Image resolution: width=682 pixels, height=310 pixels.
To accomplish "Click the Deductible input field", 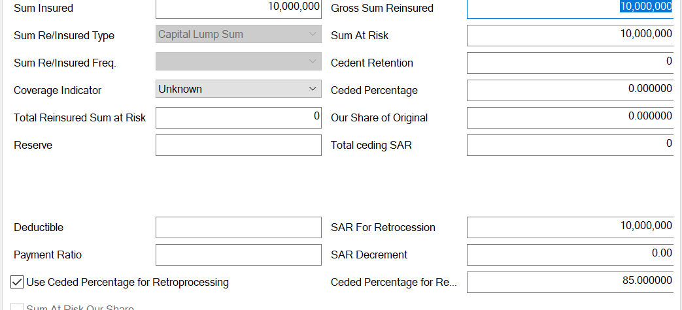I will tap(239, 227).
